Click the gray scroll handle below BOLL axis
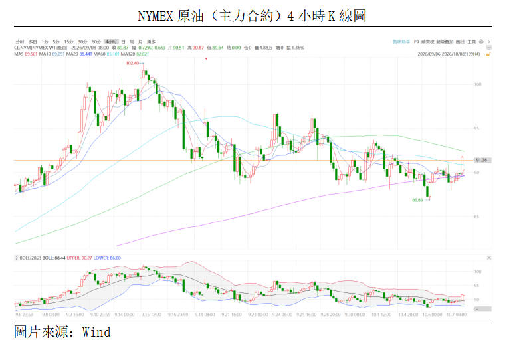Viewport: 521px width, 356px height. click(x=482, y=310)
